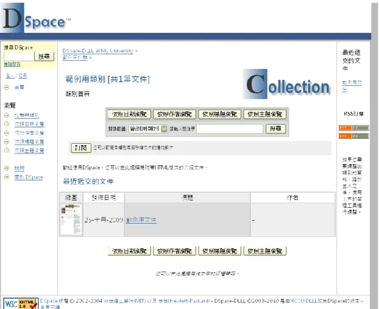Click the arrow icon beside sidebar 依照標題瀏覽
This screenshot has height=309, width=379.
click(7, 141)
